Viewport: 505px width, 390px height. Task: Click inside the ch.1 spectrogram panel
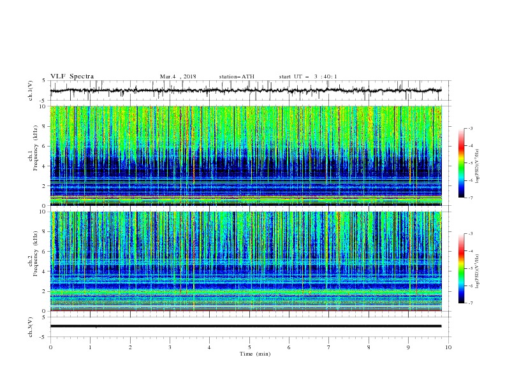click(x=246, y=155)
